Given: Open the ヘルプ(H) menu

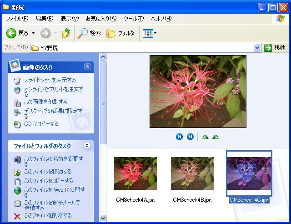Looking at the screenshot, I should pos(161,19).
